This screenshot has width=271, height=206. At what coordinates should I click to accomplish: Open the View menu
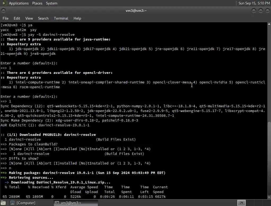29,18
